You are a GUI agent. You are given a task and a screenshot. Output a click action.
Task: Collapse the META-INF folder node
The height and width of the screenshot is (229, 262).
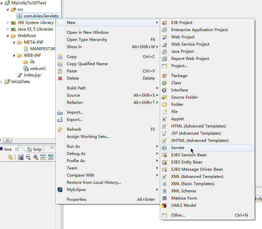pos(14,42)
